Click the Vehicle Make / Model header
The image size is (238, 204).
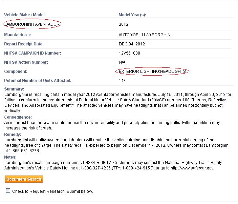coord(25,15)
